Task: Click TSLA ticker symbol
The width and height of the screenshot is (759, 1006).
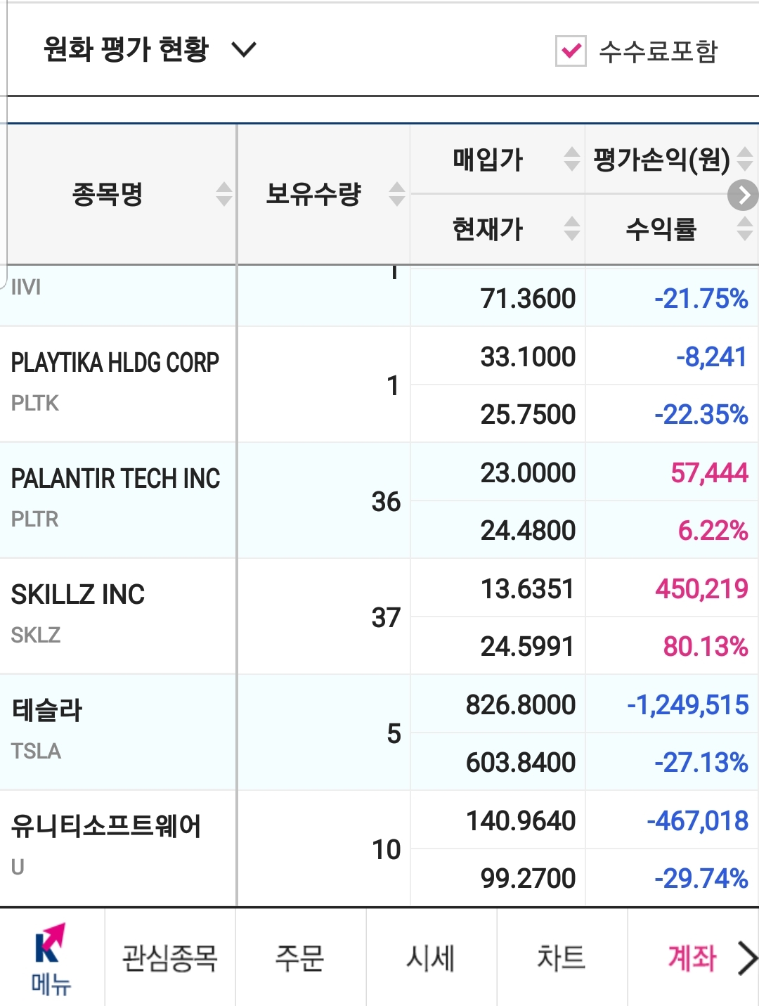Action: (x=36, y=752)
